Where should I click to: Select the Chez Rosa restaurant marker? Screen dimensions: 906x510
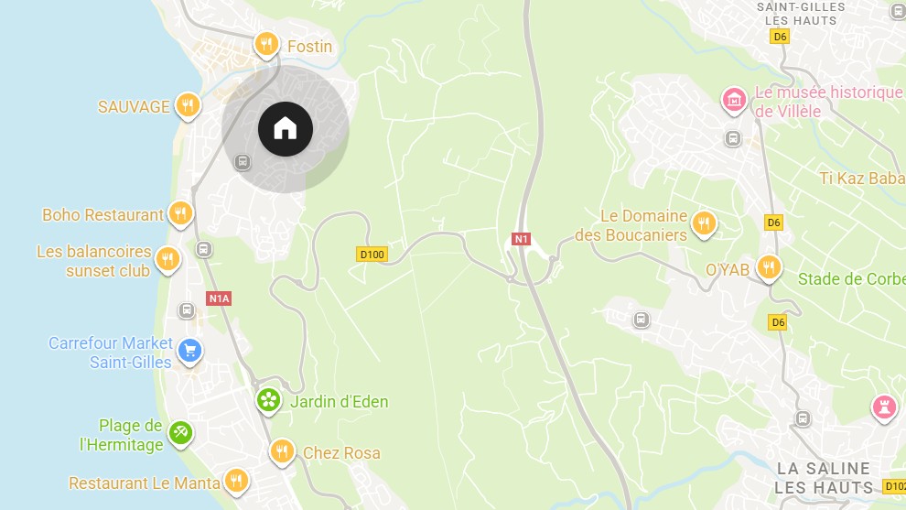click(x=282, y=452)
